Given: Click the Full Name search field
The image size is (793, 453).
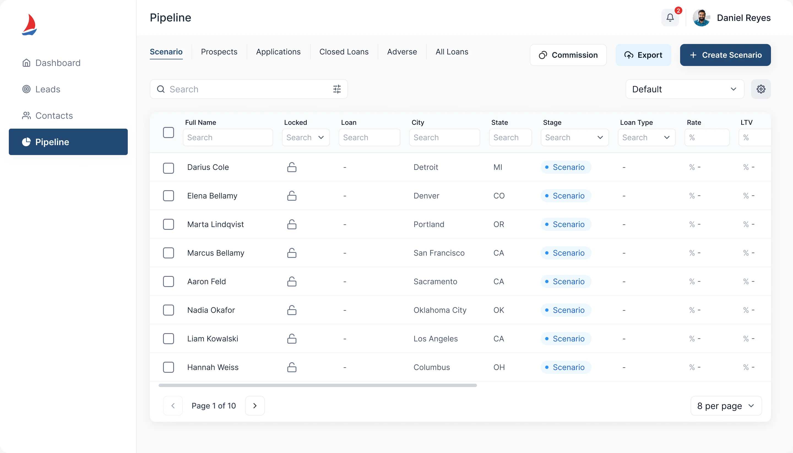Looking at the screenshot, I should (x=228, y=137).
